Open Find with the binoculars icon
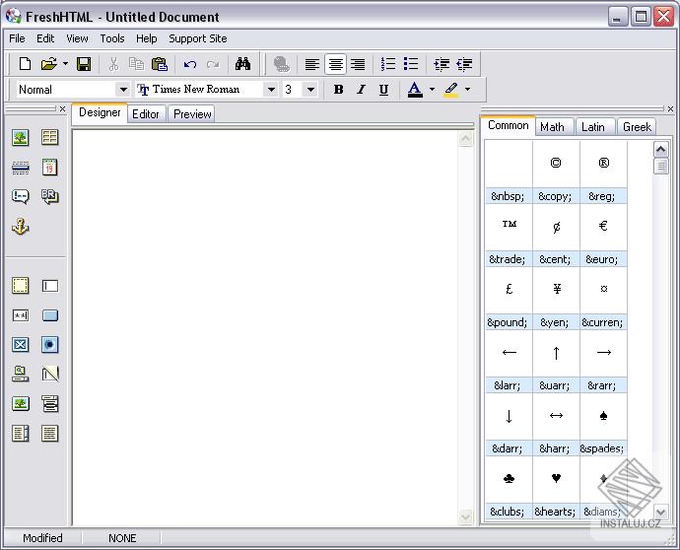This screenshot has height=550, width=680. [242, 64]
